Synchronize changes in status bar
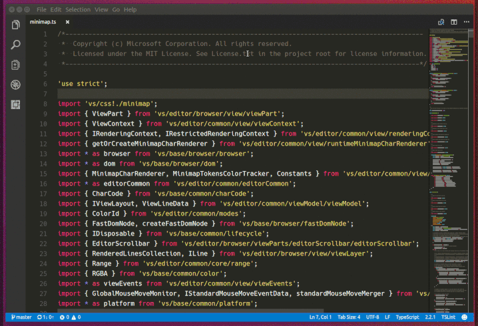The width and height of the screenshot is (478, 326). [45, 317]
